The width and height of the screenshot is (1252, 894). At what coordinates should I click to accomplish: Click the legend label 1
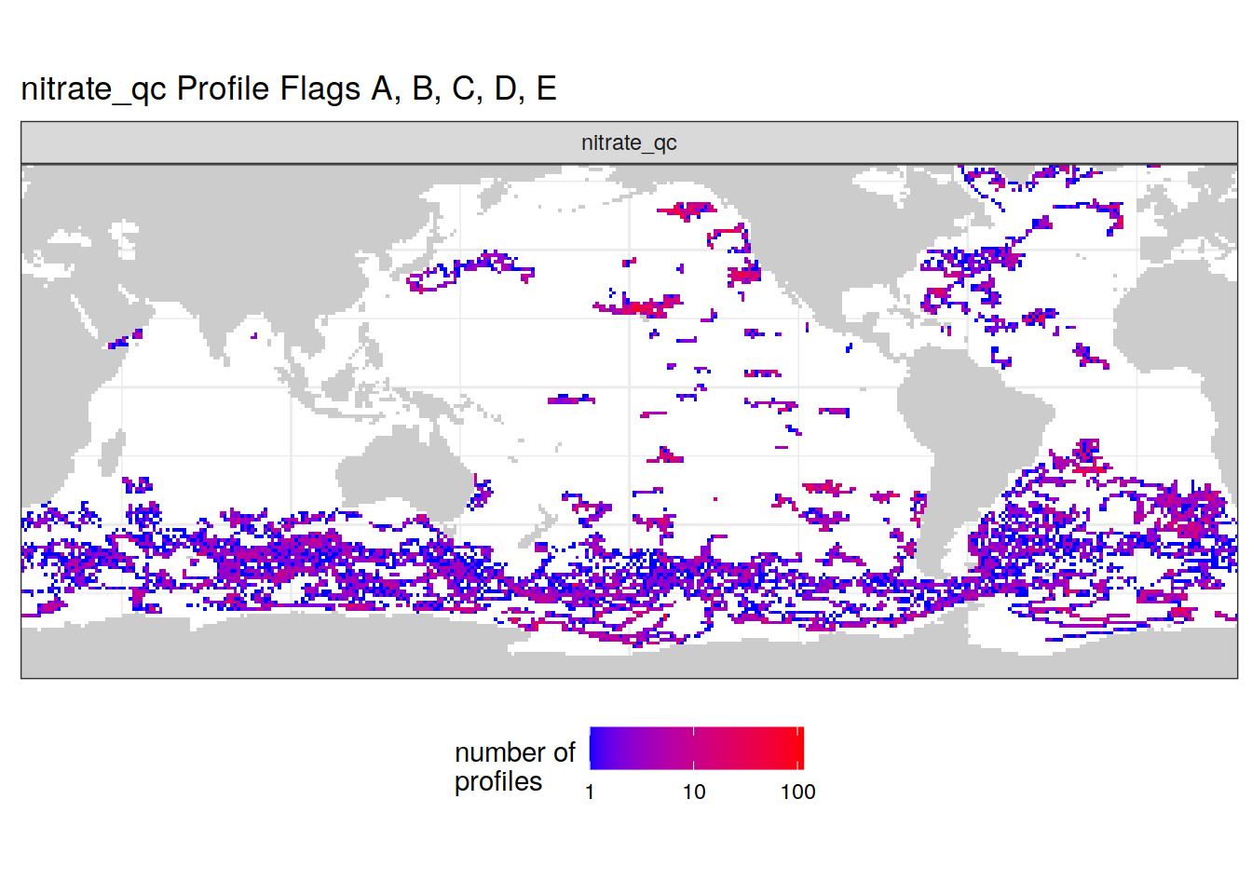coord(590,792)
